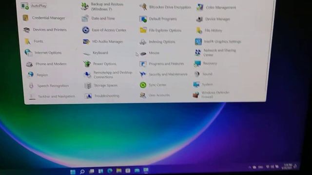
Task: Launch Microsoft Edge from taskbar
Action: [110, 171]
